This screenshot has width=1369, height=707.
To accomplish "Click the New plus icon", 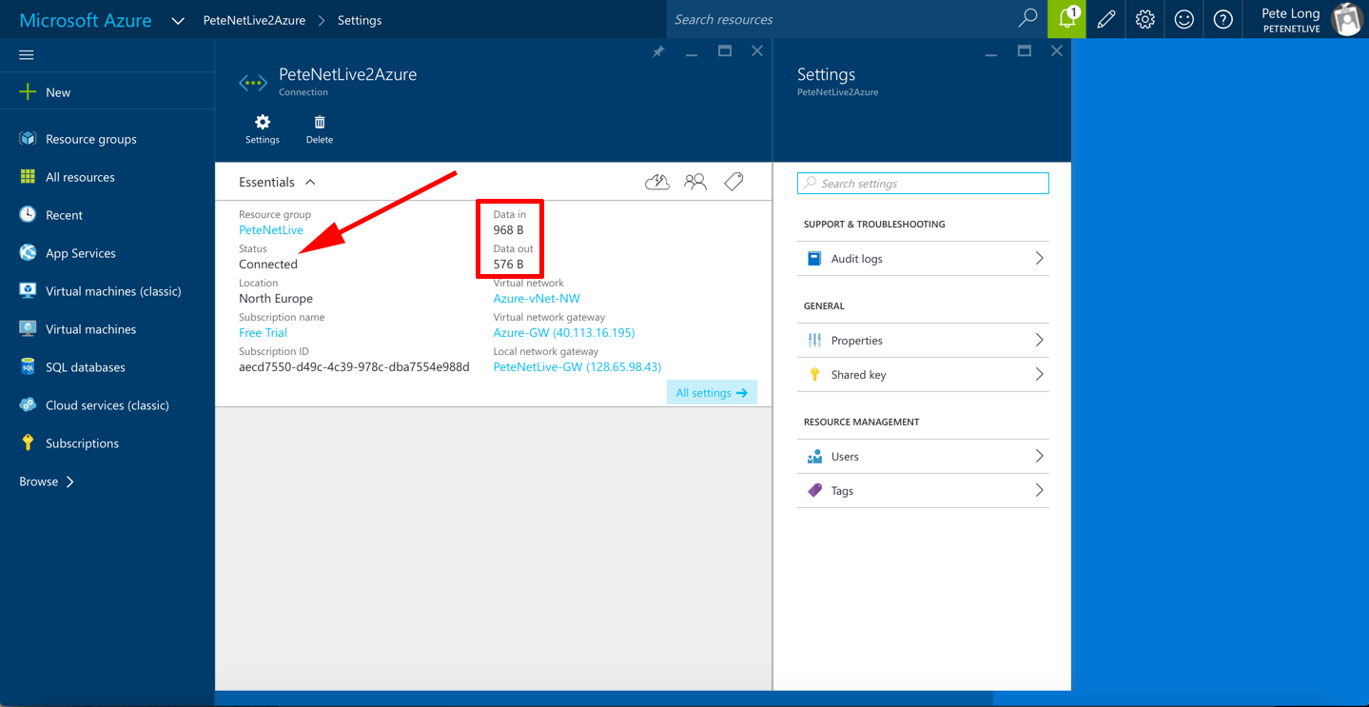I will tap(28, 92).
